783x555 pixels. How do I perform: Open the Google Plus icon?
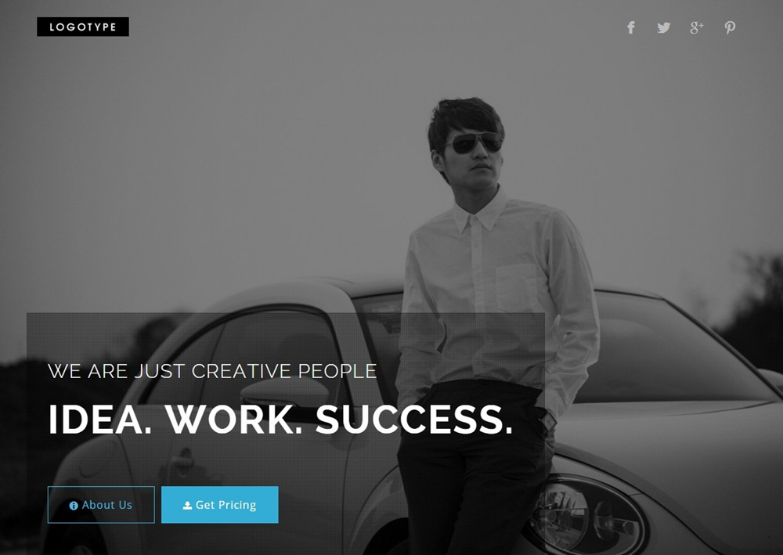697,27
